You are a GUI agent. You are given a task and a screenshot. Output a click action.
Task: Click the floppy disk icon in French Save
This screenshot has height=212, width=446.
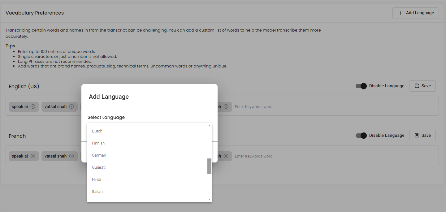tap(417, 136)
